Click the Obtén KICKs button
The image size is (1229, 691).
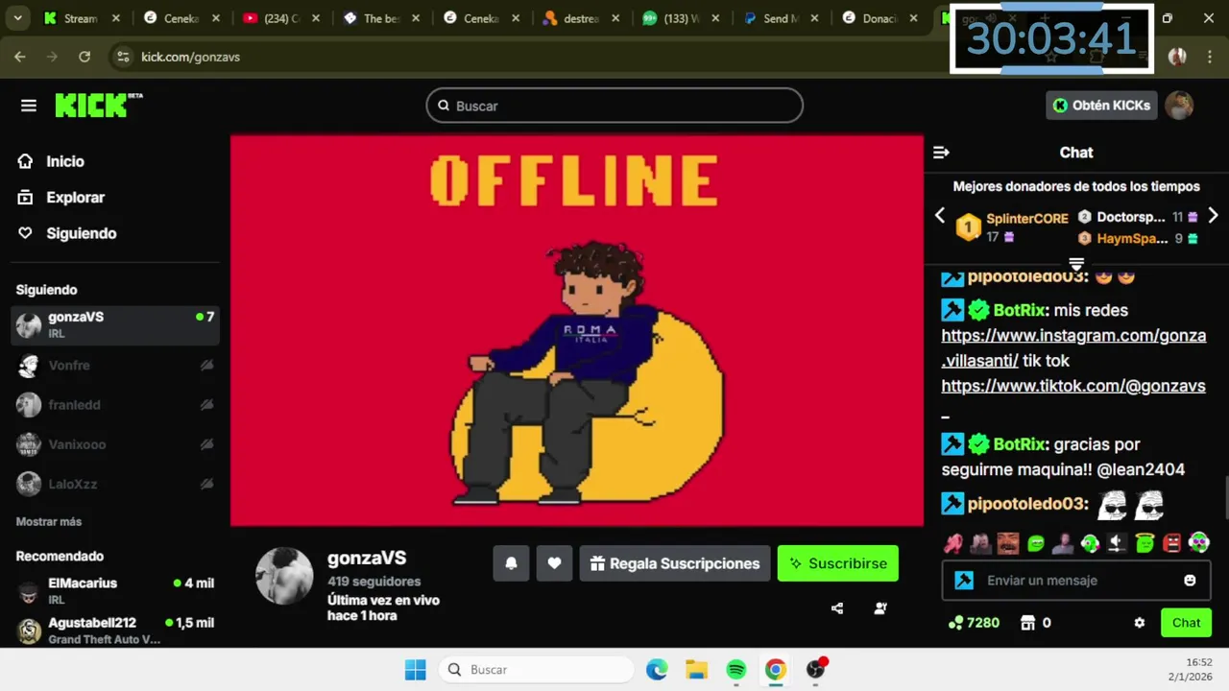(x=1100, y=106)
